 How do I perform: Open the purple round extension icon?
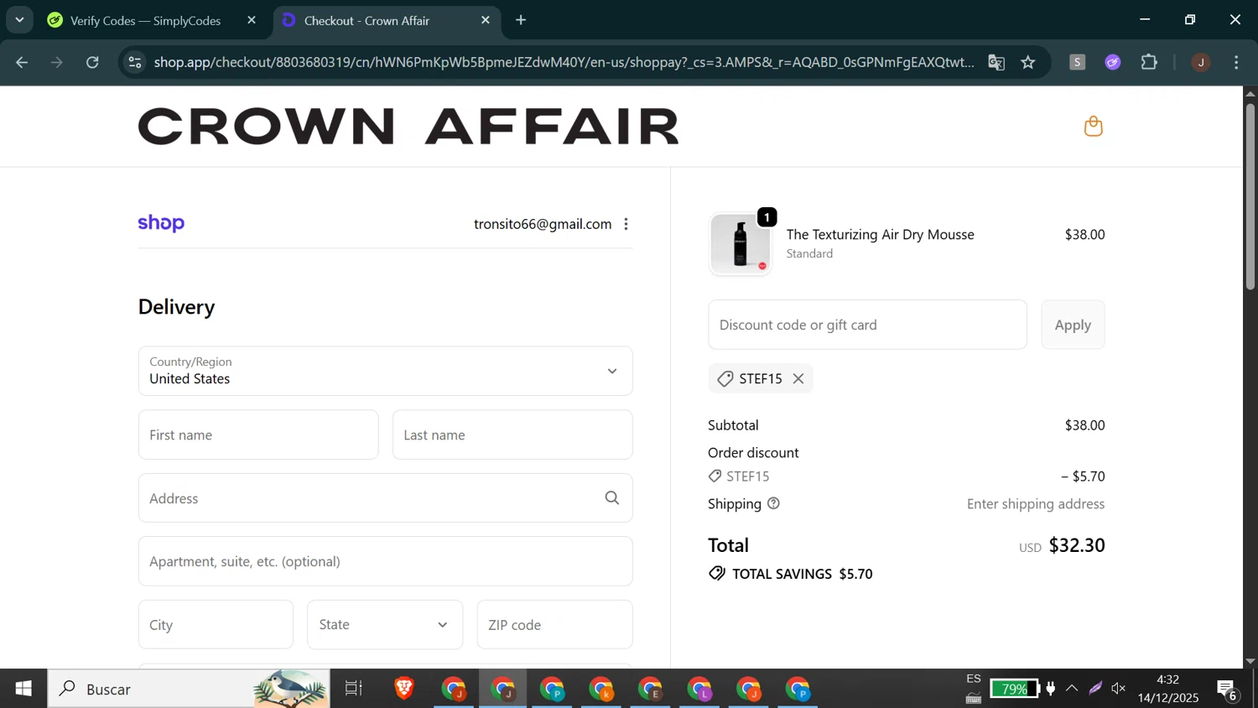click(x=1113, y=62)
